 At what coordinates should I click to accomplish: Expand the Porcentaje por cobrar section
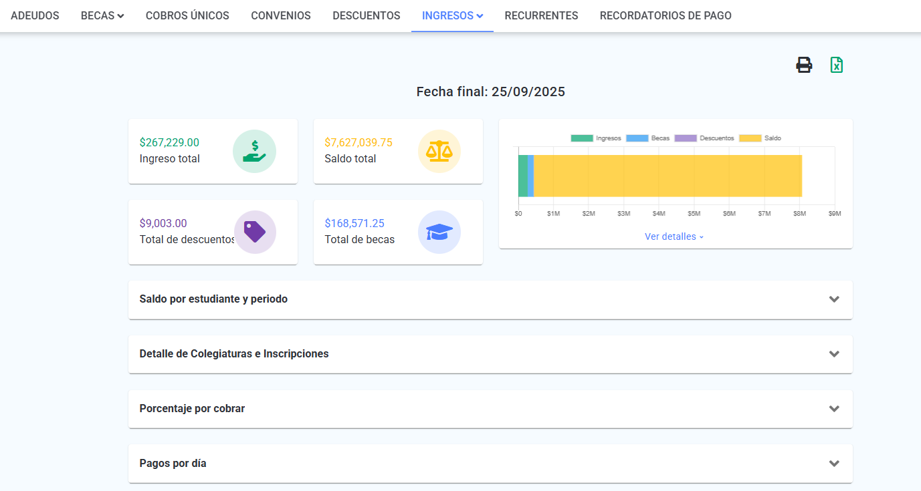pos(490,409)
